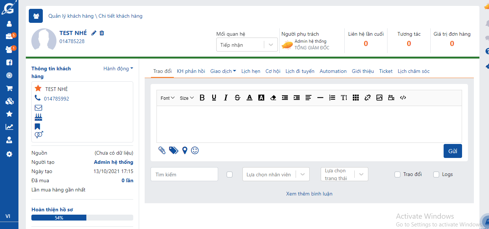Click the trash delete icon beside customer name
This screenshot has height=229, width=489.
click(x=102, y=33)
